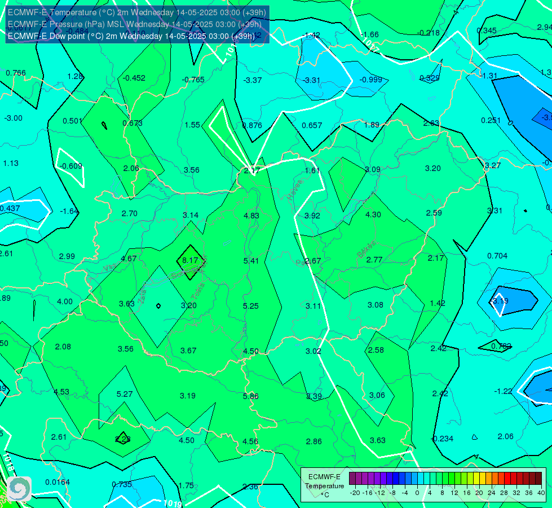Click the 1019 isobar label
The image size is (552, 508).
click(x=172, y=503)
